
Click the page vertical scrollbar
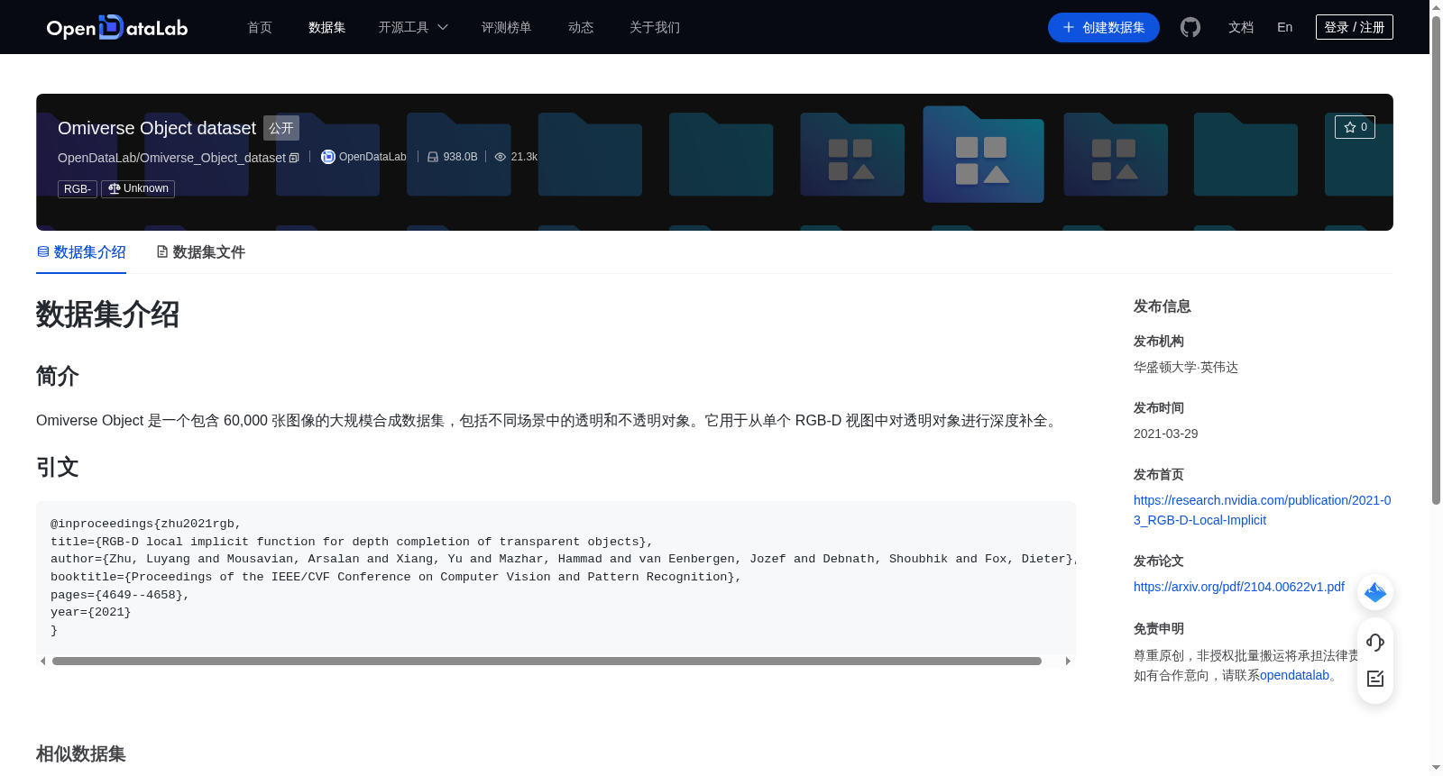(x=1436, y=261)
